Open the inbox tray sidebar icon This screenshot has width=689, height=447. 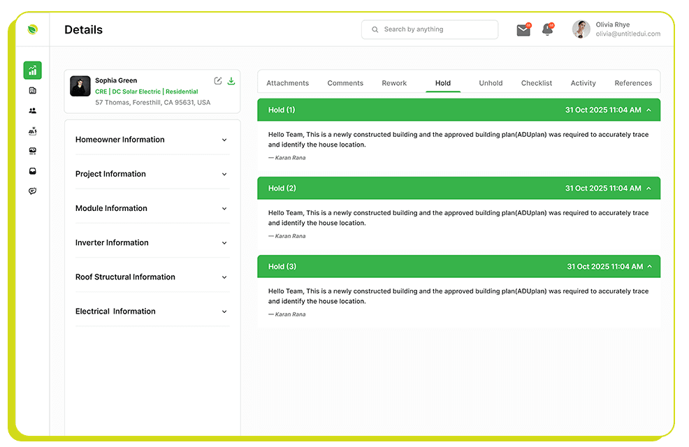(32, 171)
